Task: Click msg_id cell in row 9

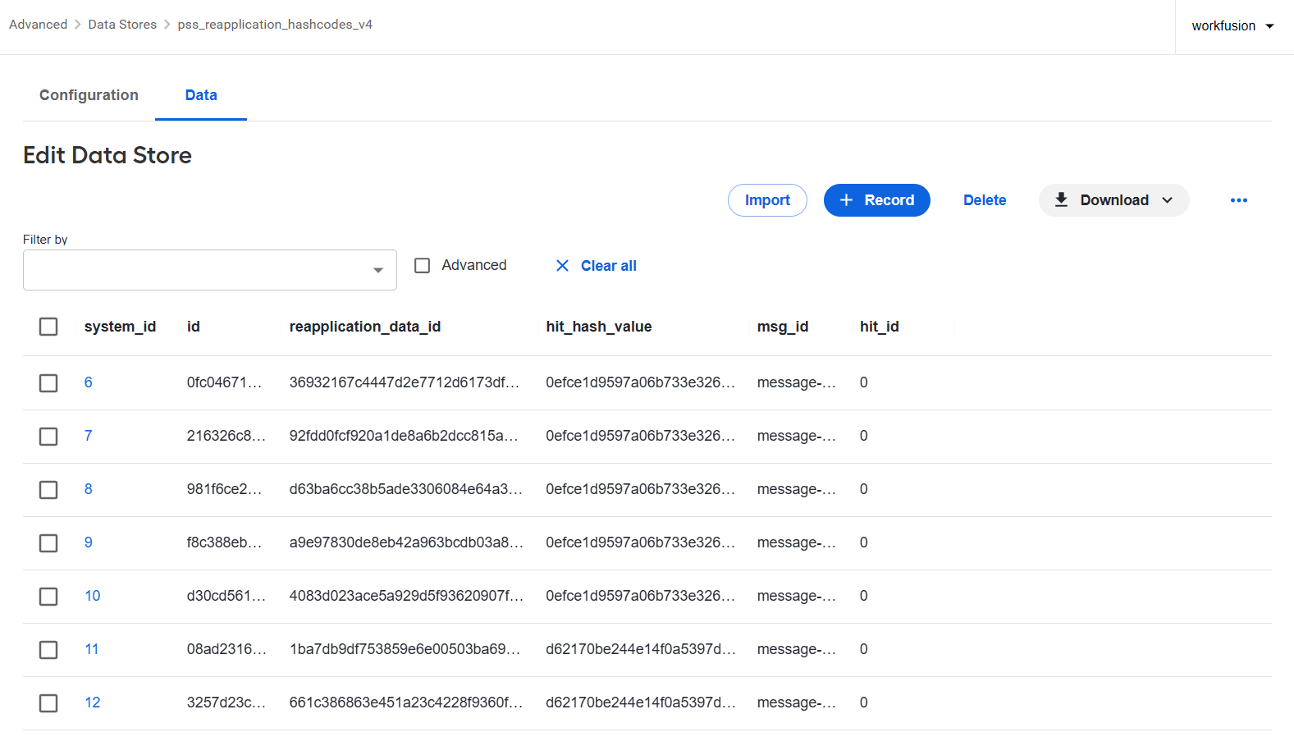Action: coord(797,542)
